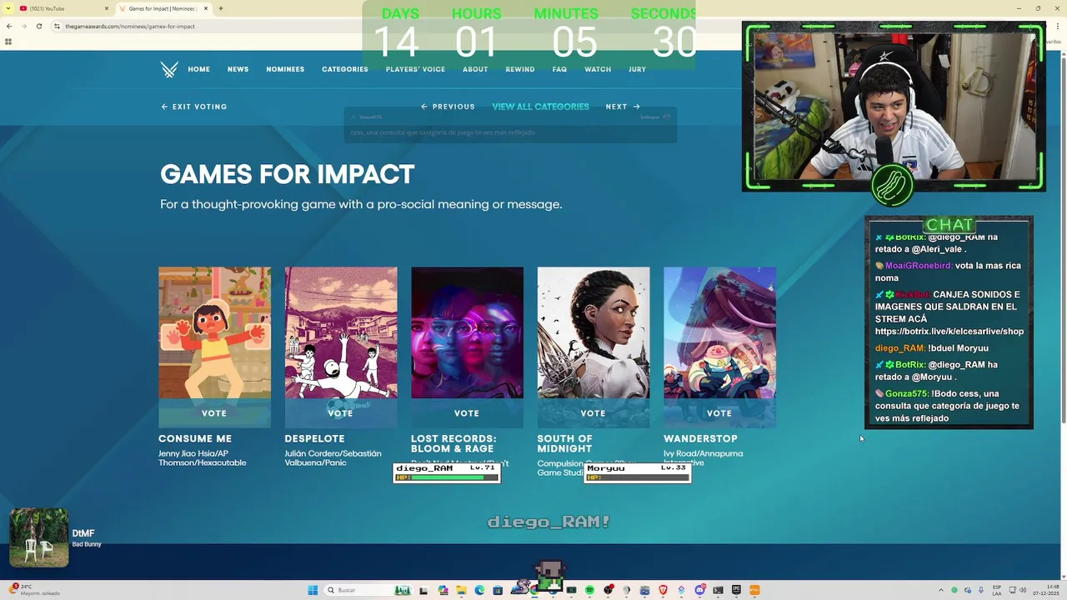Click the address bar URL field
1067x600 pixels.
208,26
